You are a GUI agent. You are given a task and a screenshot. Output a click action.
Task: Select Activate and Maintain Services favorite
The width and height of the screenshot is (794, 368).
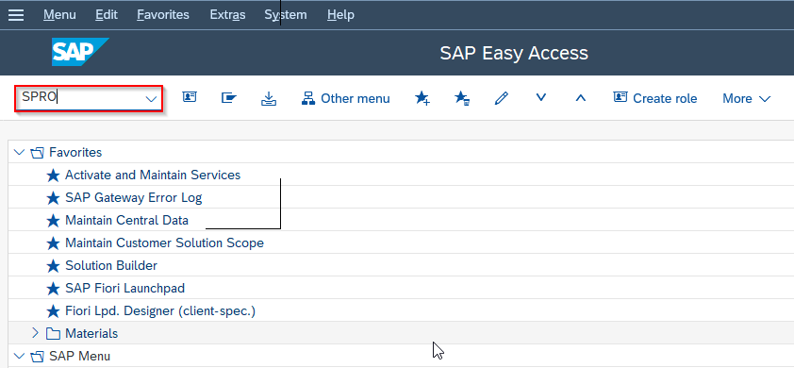pyautogui.click(x=153, y=175)
